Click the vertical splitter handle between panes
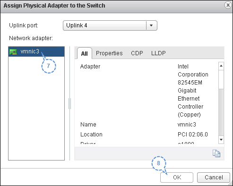Image resolution: width=233 pixels, height=186 pixels. (x=69, y=103)
